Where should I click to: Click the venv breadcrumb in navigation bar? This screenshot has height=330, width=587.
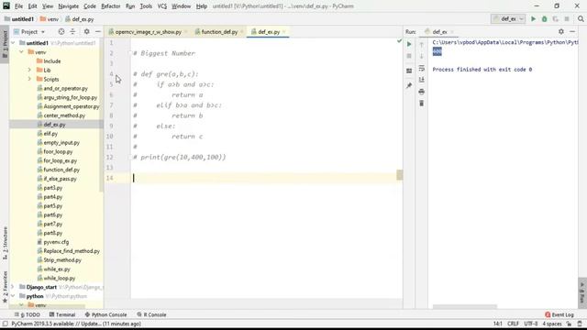coord(49,18)
